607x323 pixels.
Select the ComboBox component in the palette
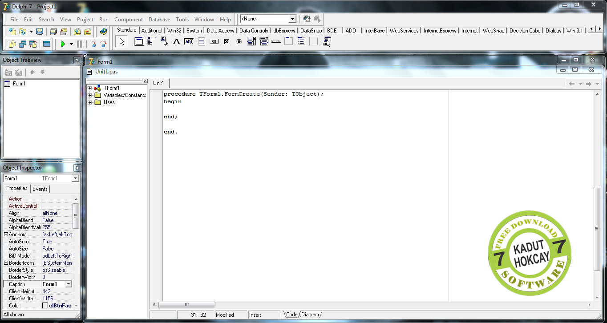[264, 42]
